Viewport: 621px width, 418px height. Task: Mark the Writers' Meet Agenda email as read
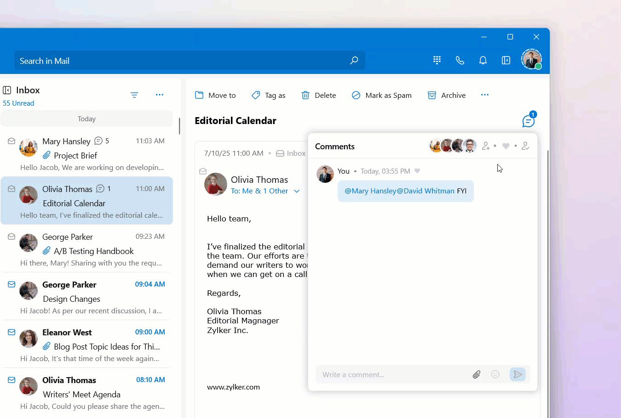pos(11,380)
